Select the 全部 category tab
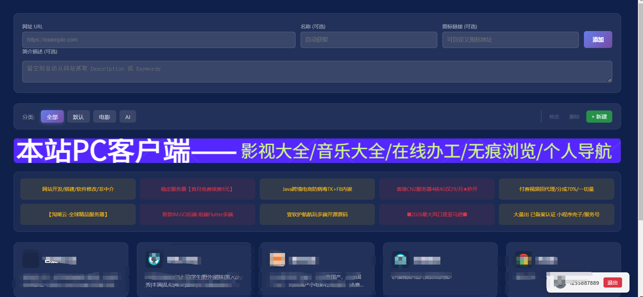The width and height of the screenshot is (643, 297). click(52, 117)
